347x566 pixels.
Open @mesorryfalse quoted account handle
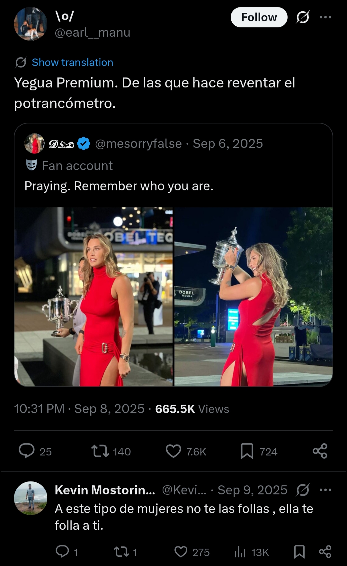pyautogui.click(x=138, y=144)
